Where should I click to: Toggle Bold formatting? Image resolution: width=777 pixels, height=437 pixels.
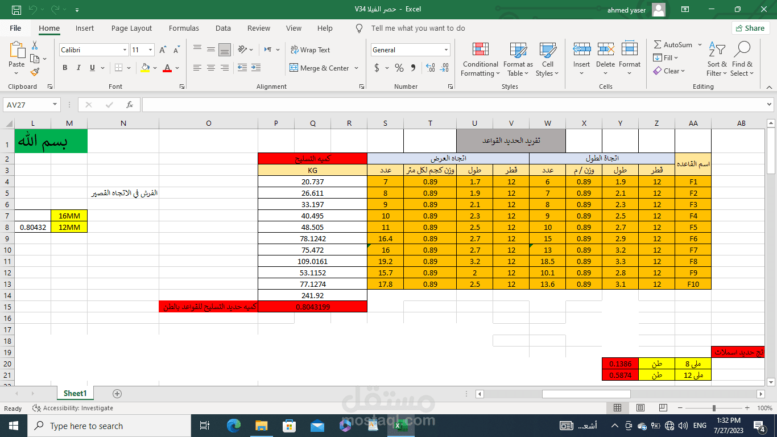(x=65, y=68)
